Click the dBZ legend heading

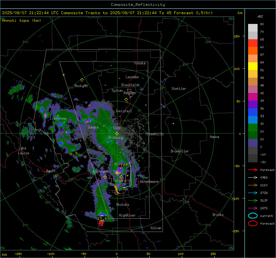[x=260, y=17]
